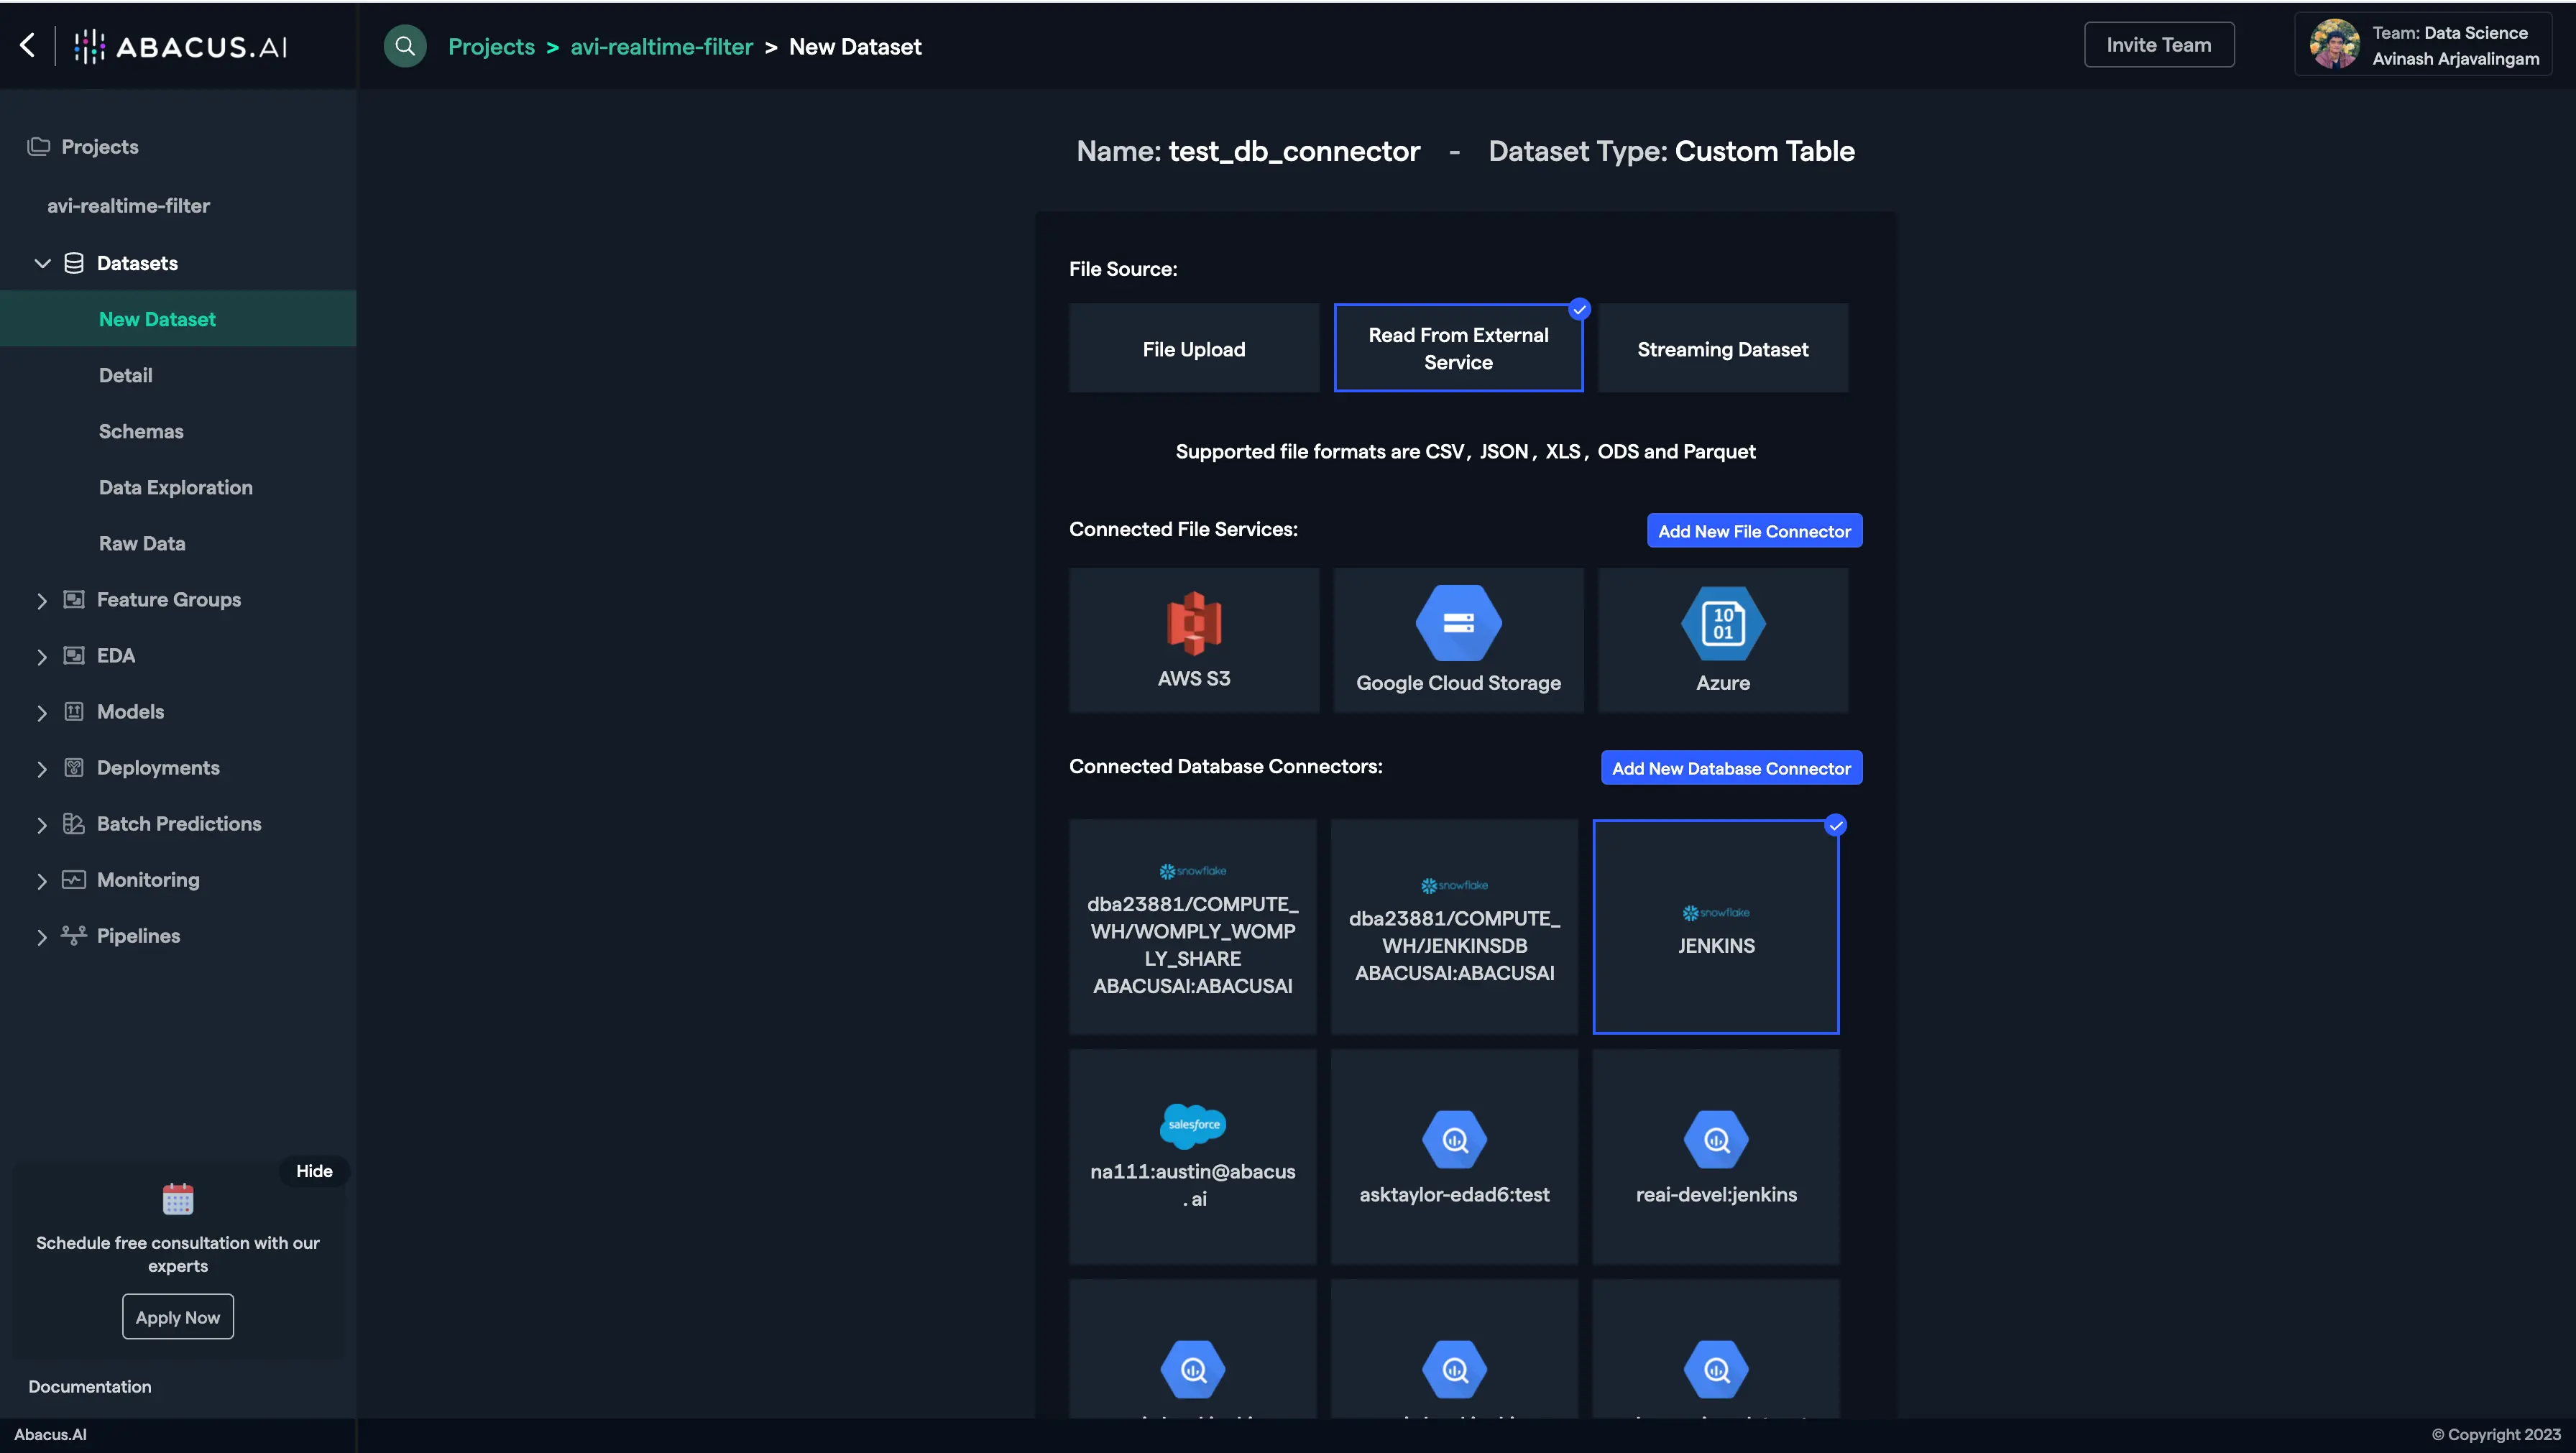Go to avi-realtime-filter breadcrumb link
The image size is (2576, 1453).
(x=661, y=46)
